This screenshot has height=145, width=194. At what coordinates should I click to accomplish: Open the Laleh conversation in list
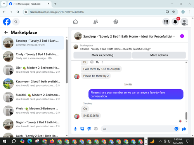click(x=33, y=135)
